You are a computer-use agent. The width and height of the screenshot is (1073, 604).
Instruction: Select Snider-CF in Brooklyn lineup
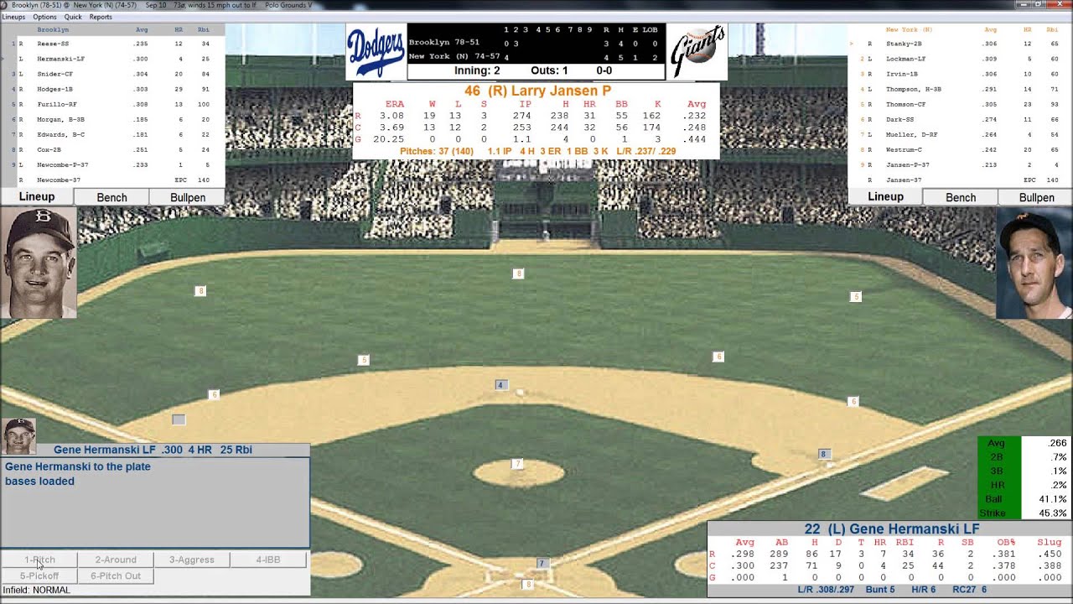click(x=112, y=74)
